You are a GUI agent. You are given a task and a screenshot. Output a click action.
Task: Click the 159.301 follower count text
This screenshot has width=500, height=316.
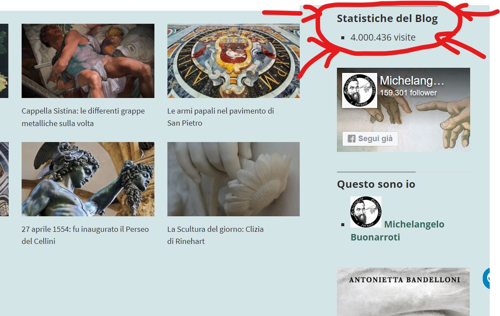tap(408, 93)
